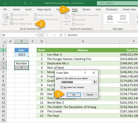Viewport: 138px width, 123px height.
Task: Open Existing Connections
Action: click(x=46, y=19)
